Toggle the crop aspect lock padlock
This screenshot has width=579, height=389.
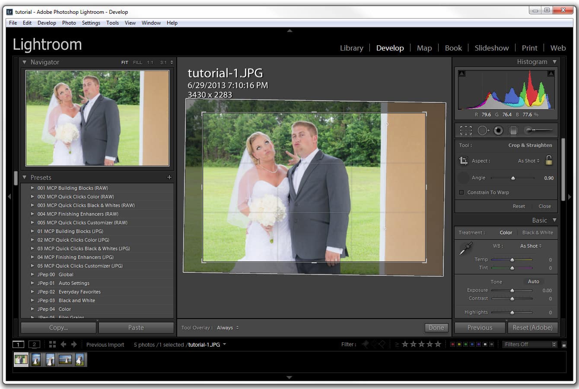pos(549,160)
